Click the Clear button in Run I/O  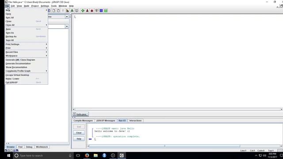79,133
